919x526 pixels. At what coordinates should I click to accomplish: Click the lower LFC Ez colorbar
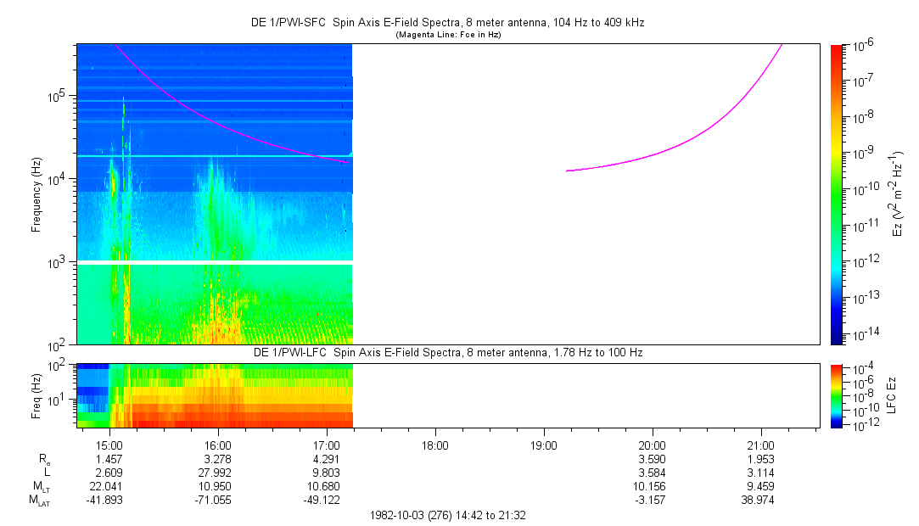click(838, 395)
